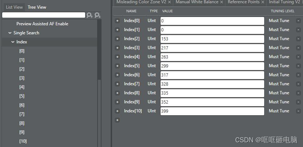The image size is (303, 147).
Task: Click the minus icon on Index[7] row
Action: tap(298, 84)
